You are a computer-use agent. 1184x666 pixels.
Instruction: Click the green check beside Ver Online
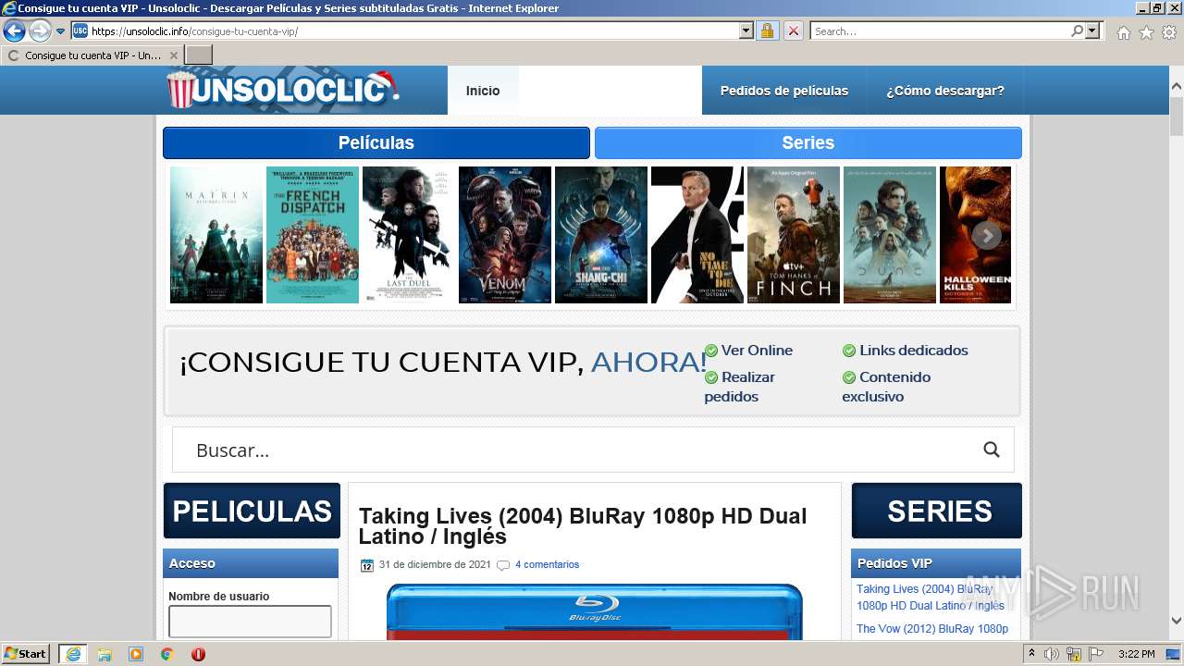point(711,351)
